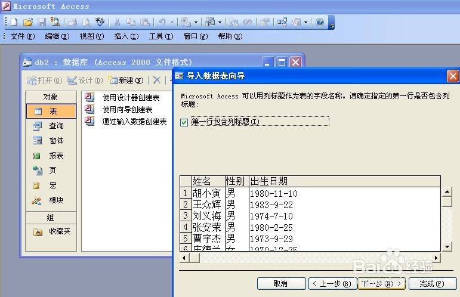Click the 姓名 column header in preview

pos(208,181)
